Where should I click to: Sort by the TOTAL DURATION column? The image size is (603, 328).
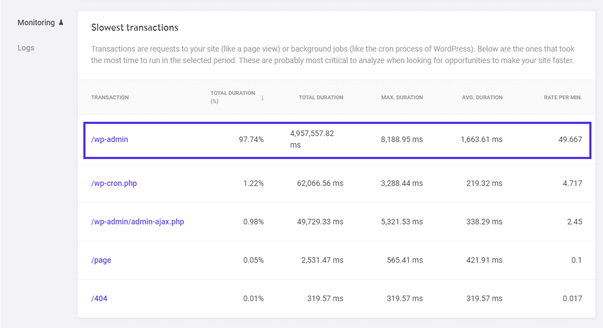click(321, 97)
